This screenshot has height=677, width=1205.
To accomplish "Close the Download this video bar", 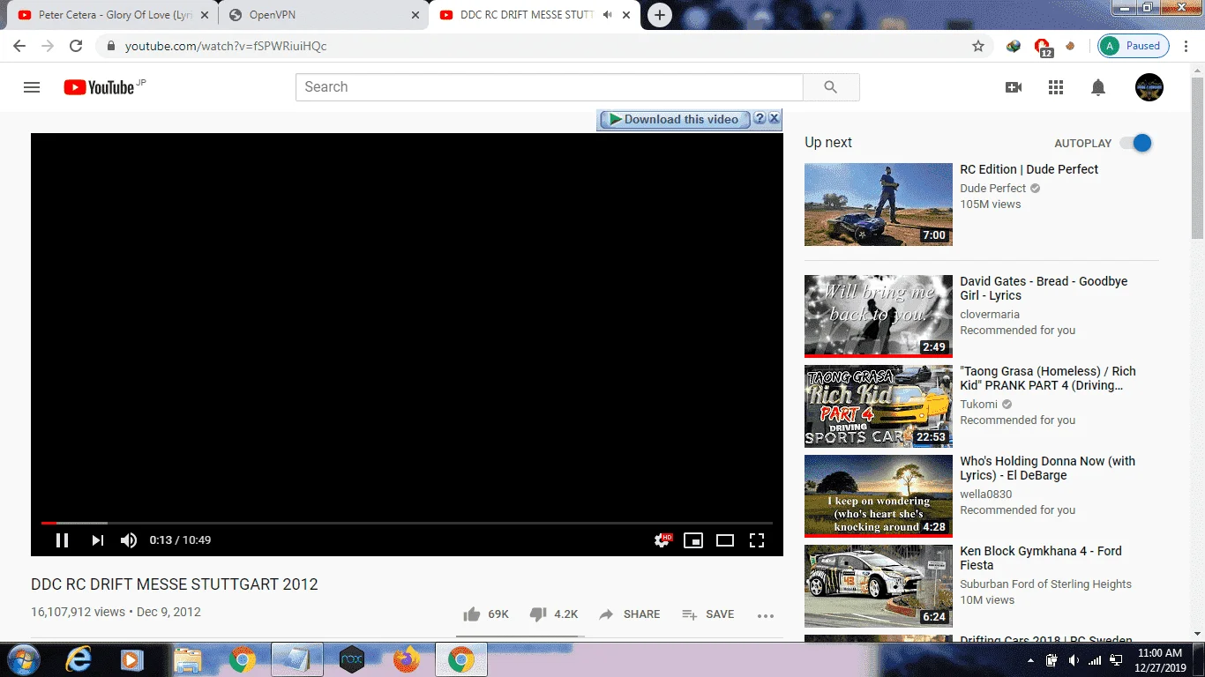I will (x=774, y=118).
